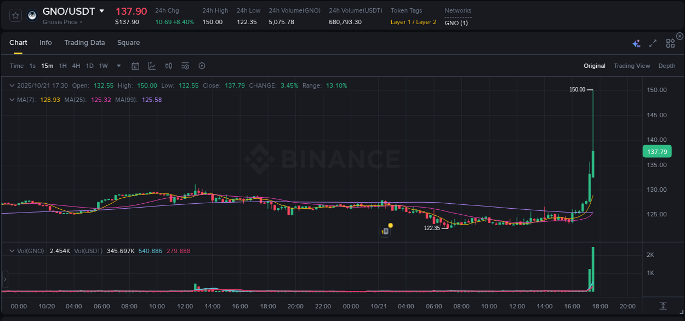Open the AI assistant sparkle icon

coord(636,42)
